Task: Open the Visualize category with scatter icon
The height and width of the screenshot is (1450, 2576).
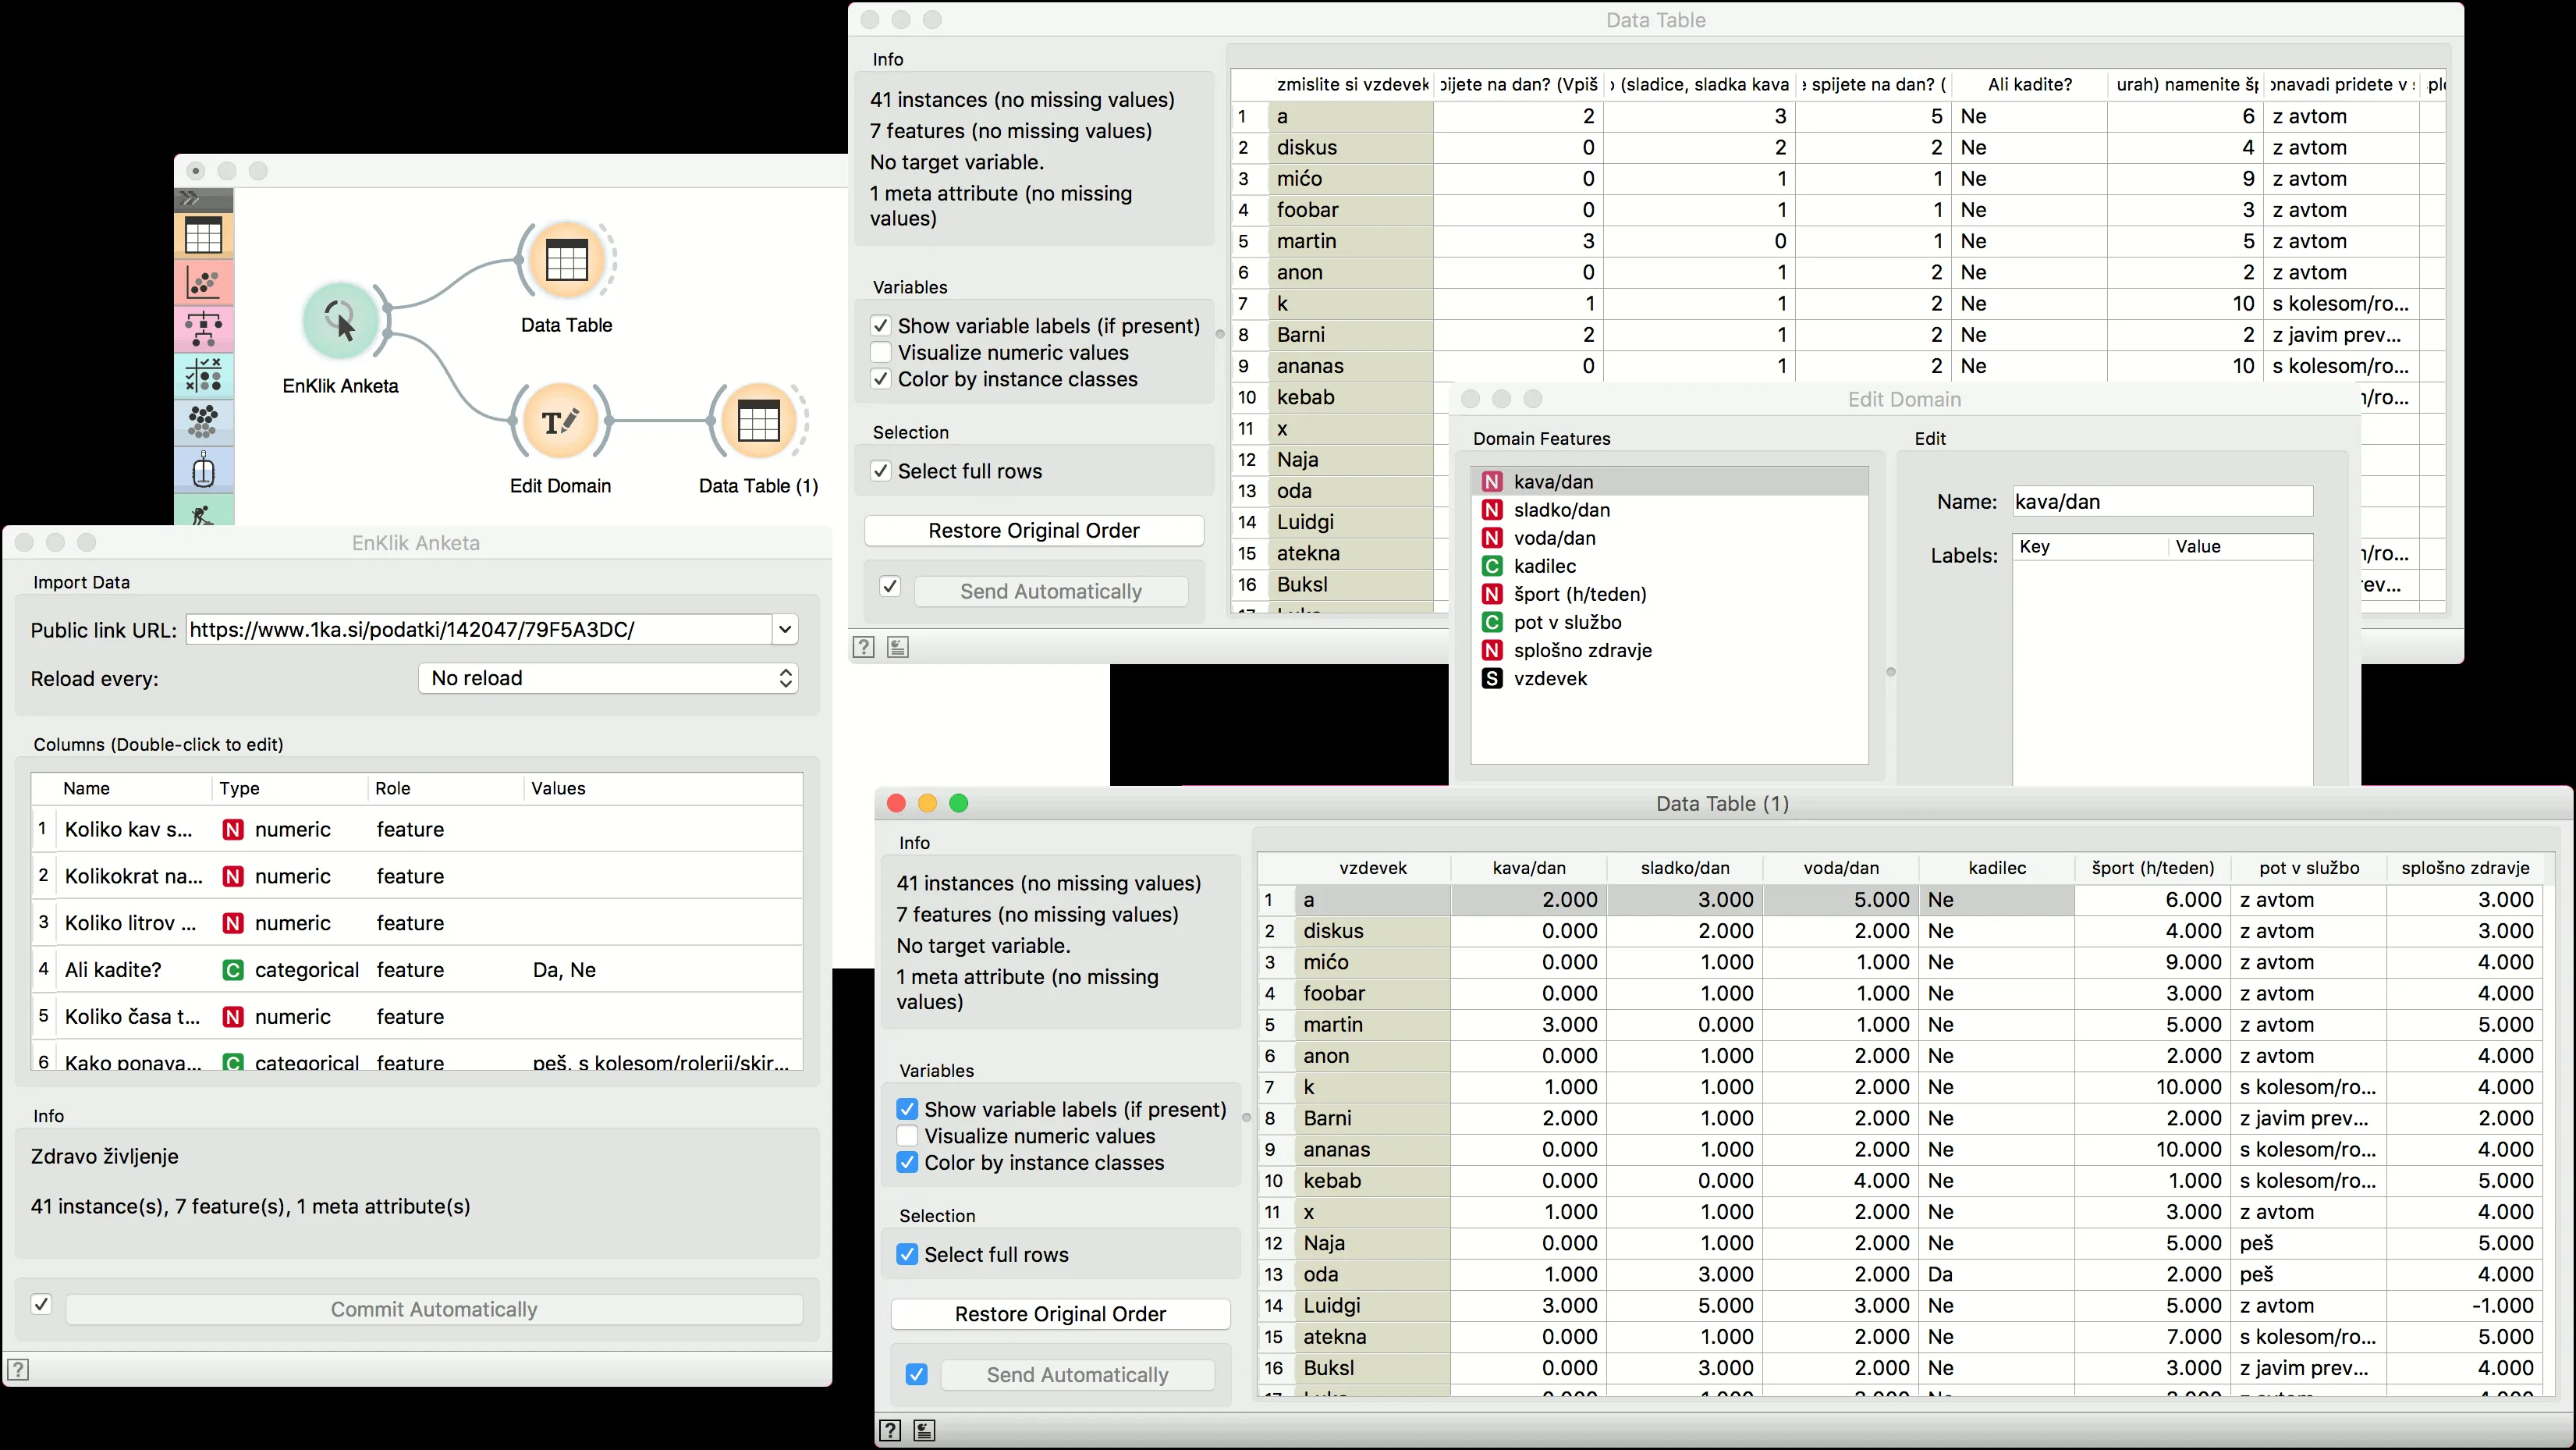Action: click(203, 283)
